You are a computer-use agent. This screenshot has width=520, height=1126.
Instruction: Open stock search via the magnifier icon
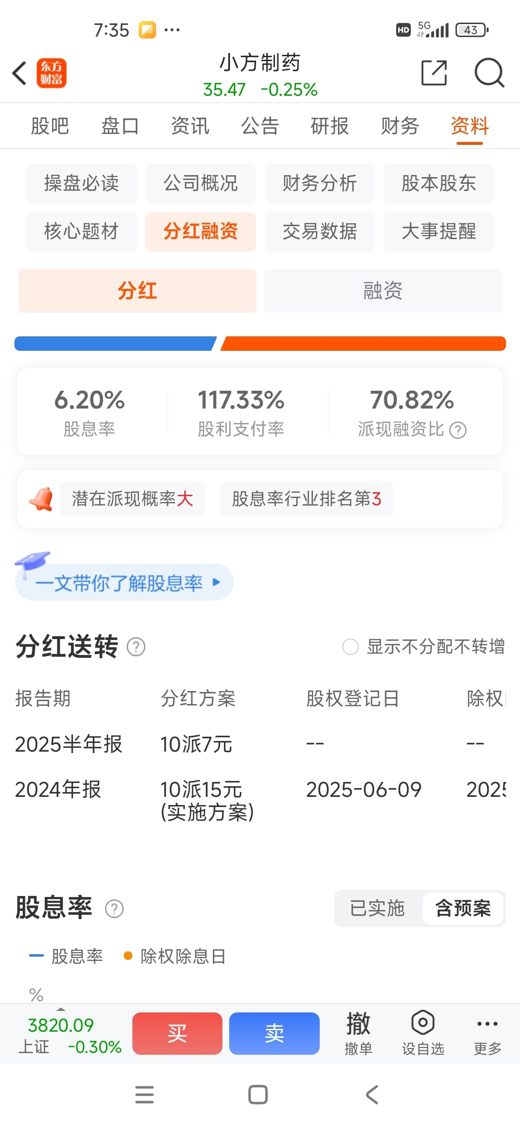(x=489, y=73)
